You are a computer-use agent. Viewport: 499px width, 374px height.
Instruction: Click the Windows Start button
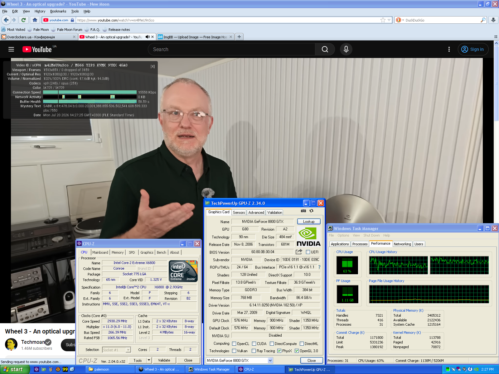(x=15, y=369)
